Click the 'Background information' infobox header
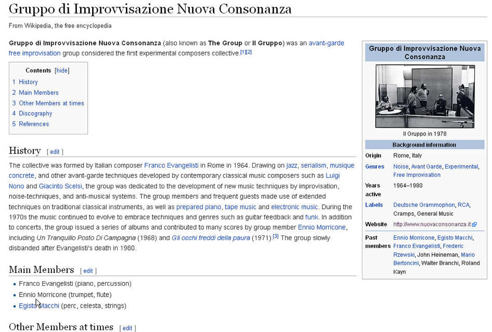492x332 pixels. point(424,145)
